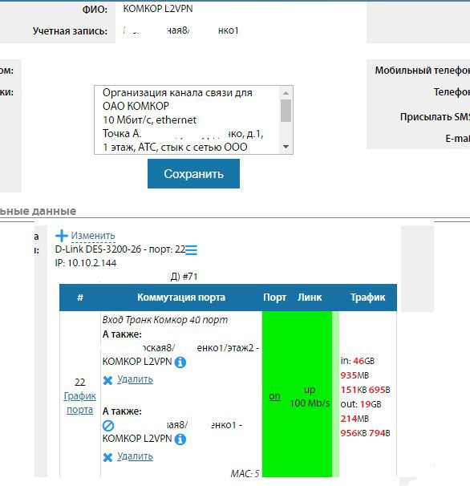Click the Учетная запись label

point(70,31)
